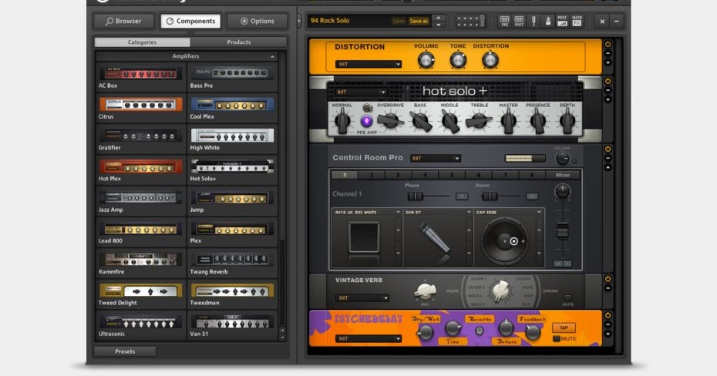
Task: Select the Gratifier amplifier
Action: [140, 139]
